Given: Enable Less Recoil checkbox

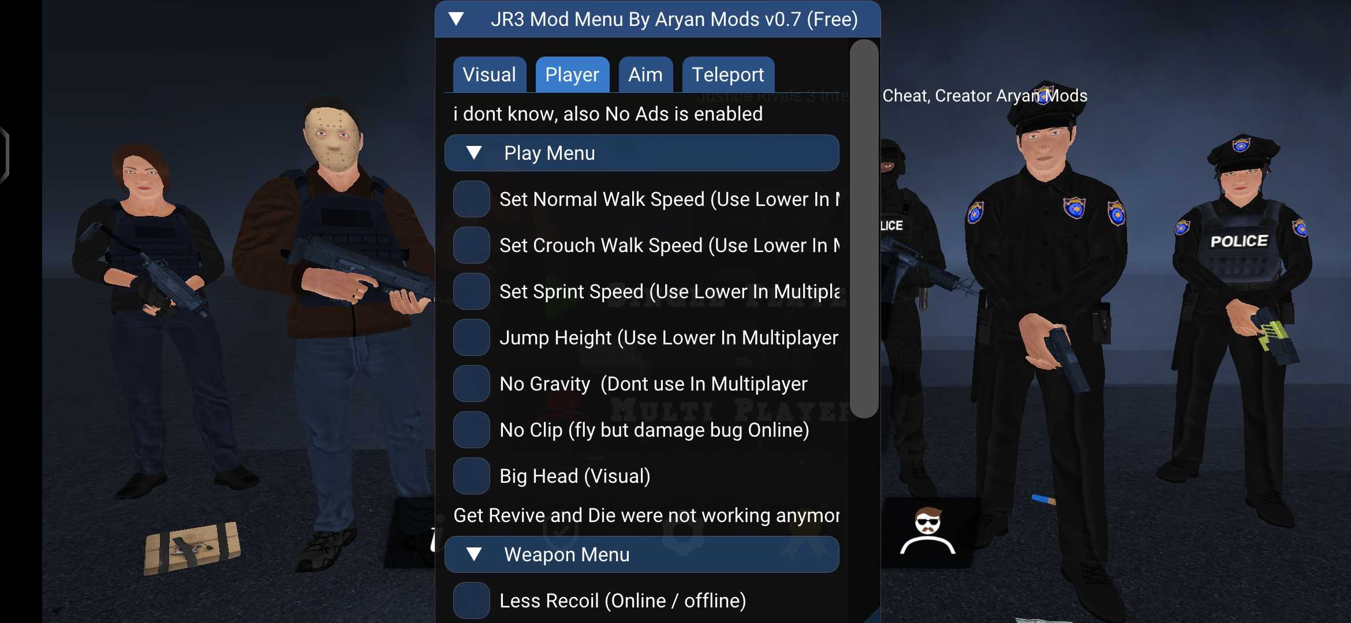Looking at the screenshot, I should click(472, 601).
